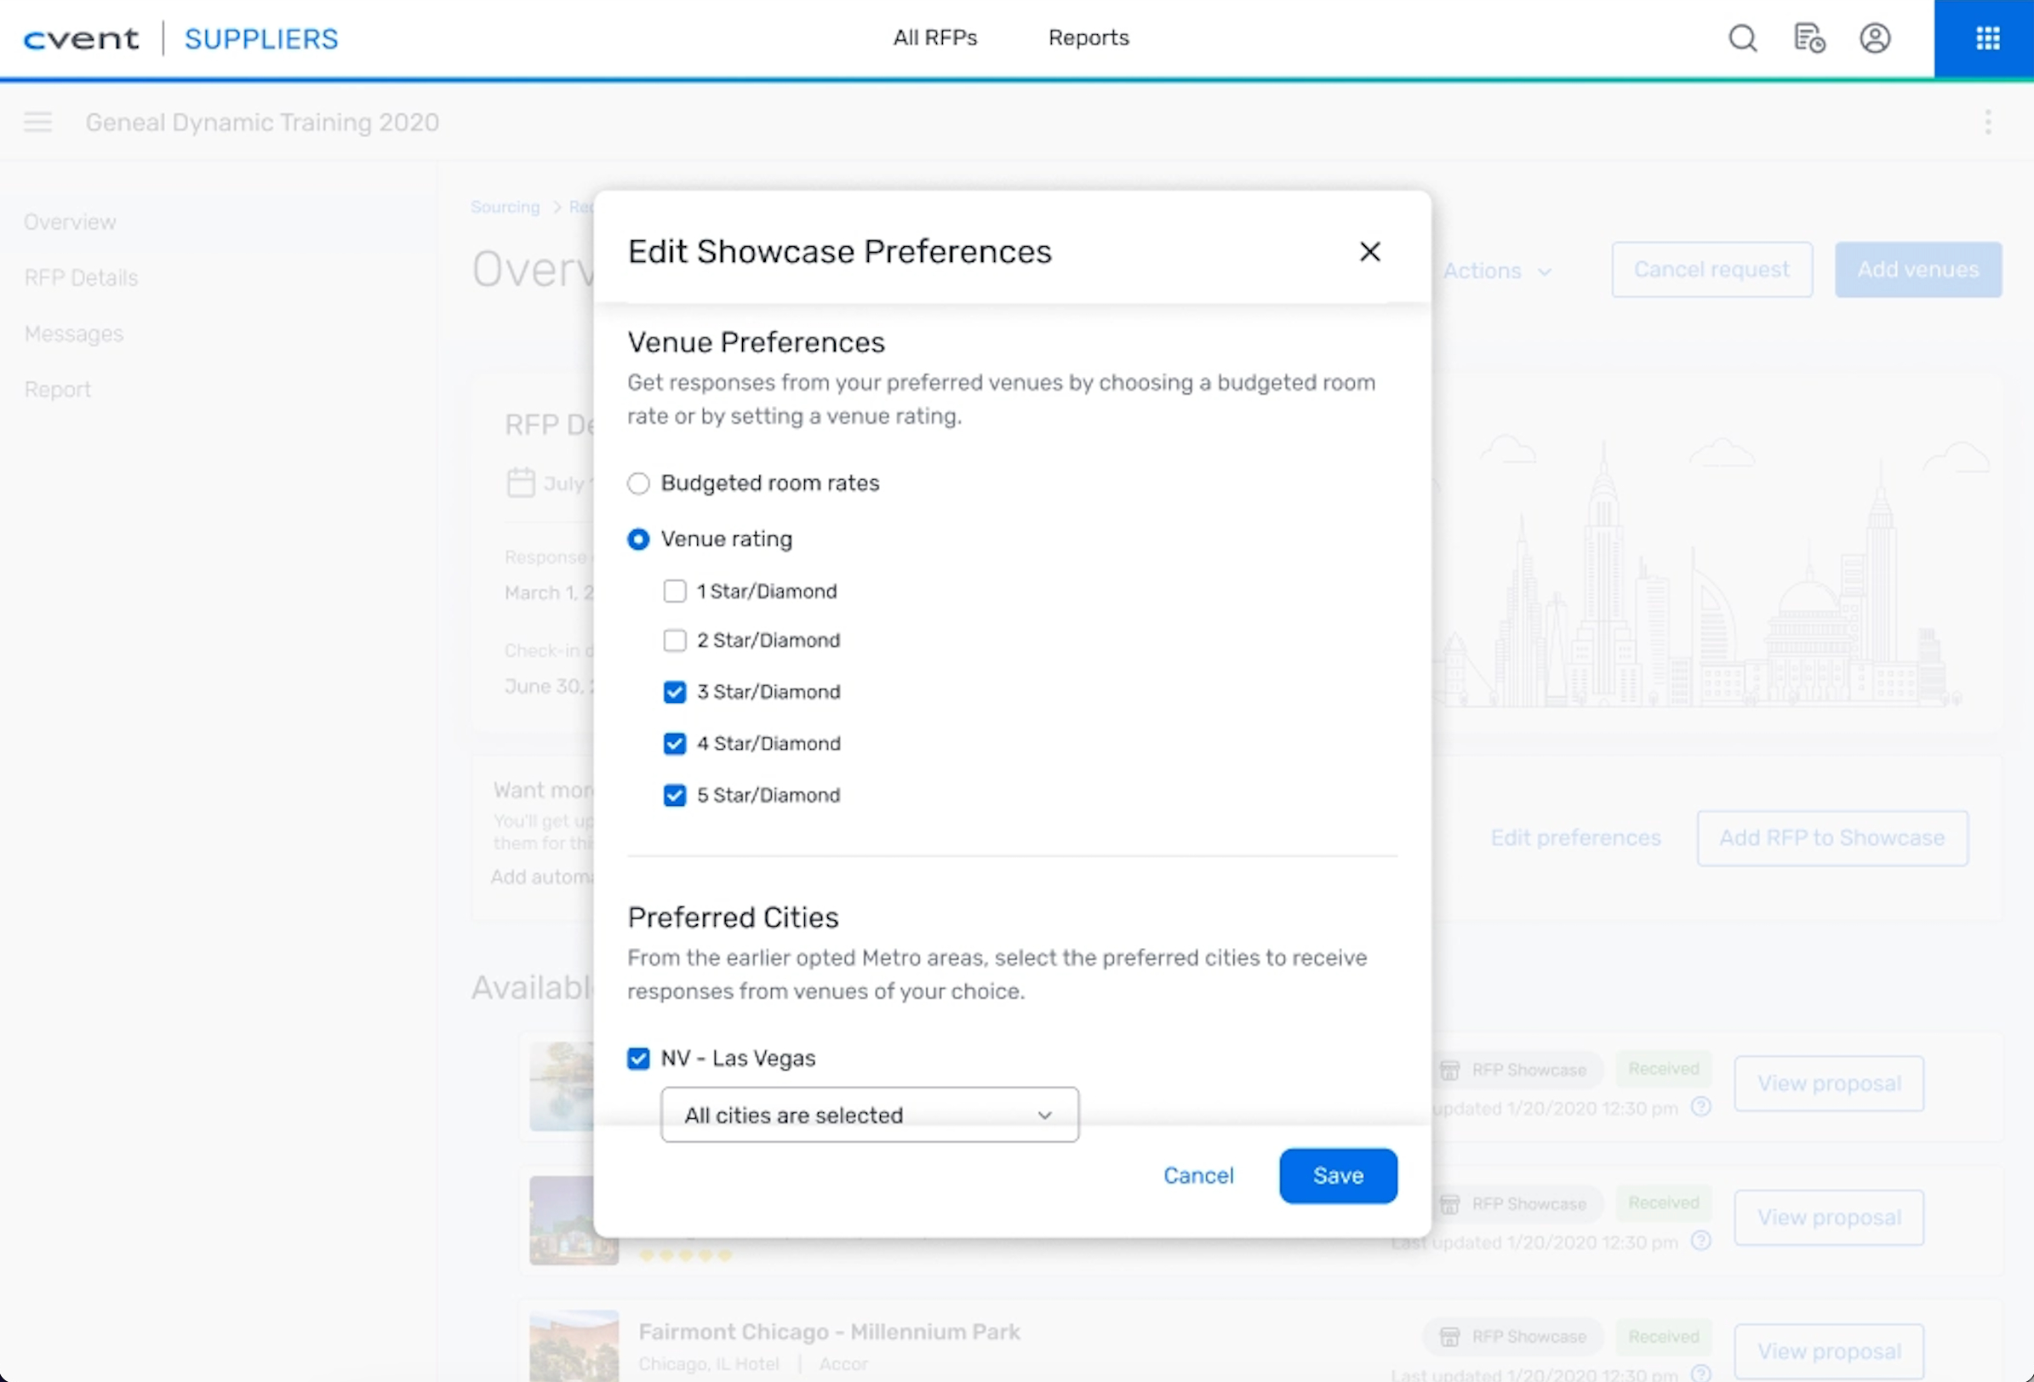This screenshot has height=1382, width=2034.
Task: Click the Sourcing breadcrumb link
Action: click(505, 208)
